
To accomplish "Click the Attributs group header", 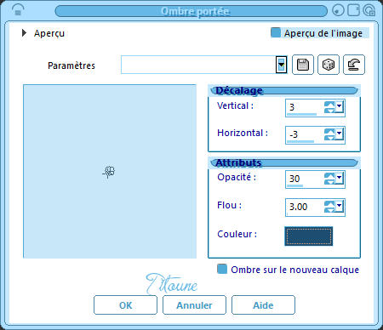I will coord(284,162).
